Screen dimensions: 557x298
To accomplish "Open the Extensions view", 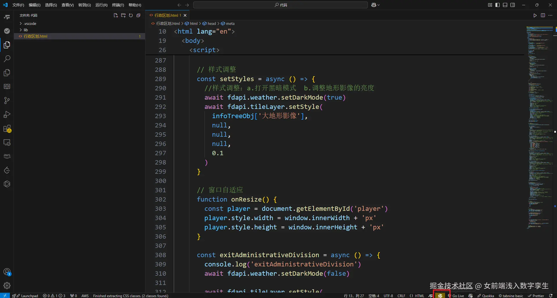I will [7, 129].
